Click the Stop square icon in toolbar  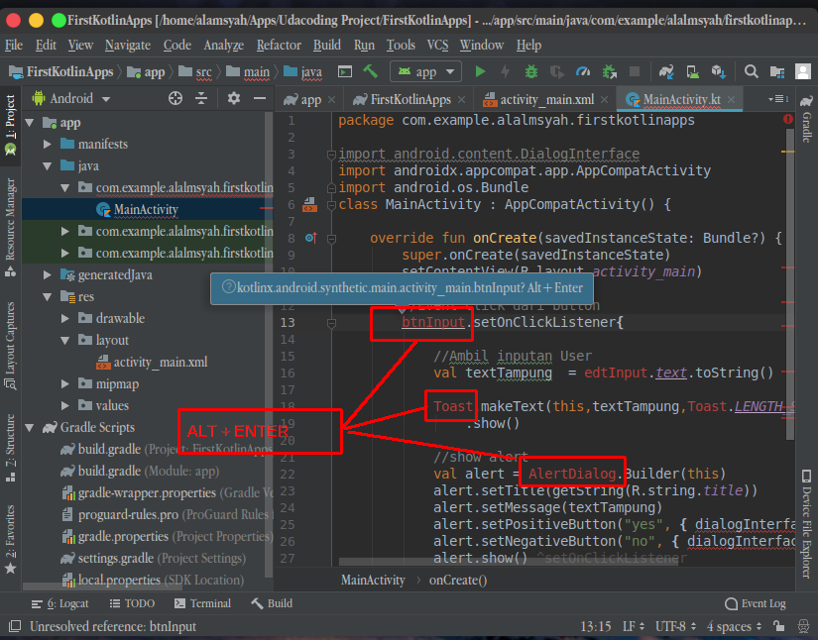pyautogui.click(x=635, y=71)
